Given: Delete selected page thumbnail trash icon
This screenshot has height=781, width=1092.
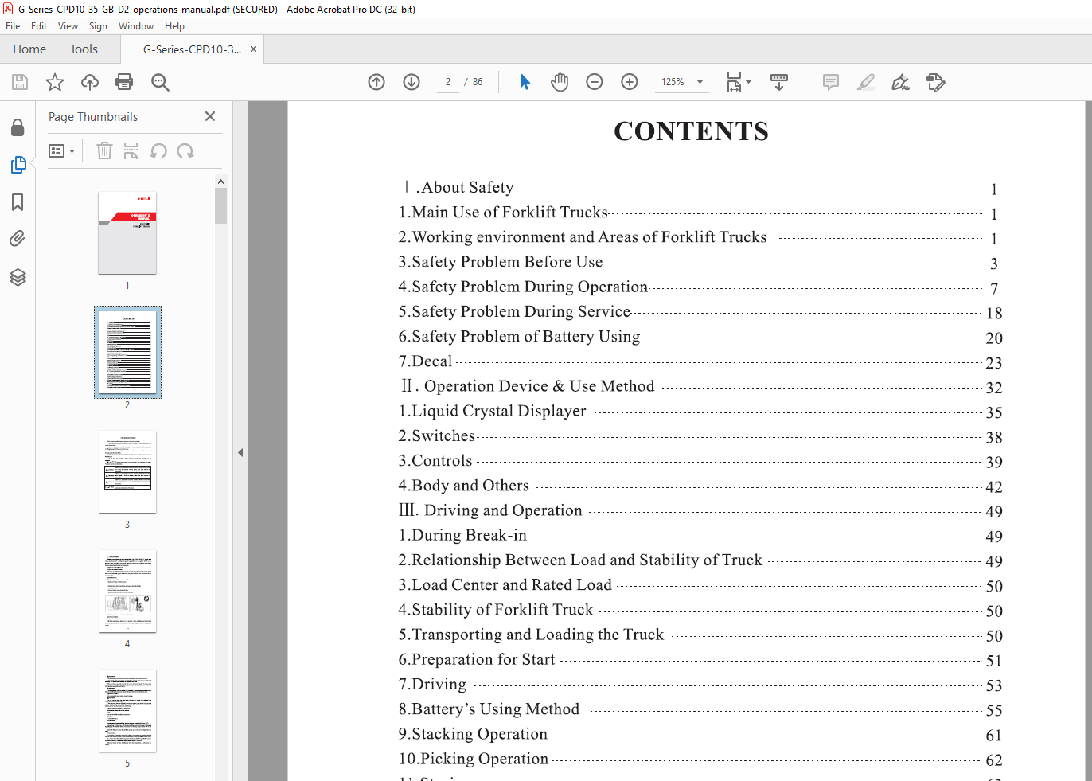Looking at the screenshot, I should tap(104, 150).
